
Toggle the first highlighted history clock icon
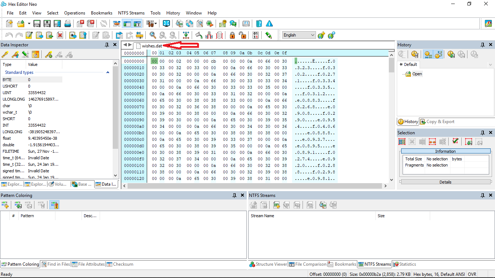pyautogui.click(x=428, y=54)
